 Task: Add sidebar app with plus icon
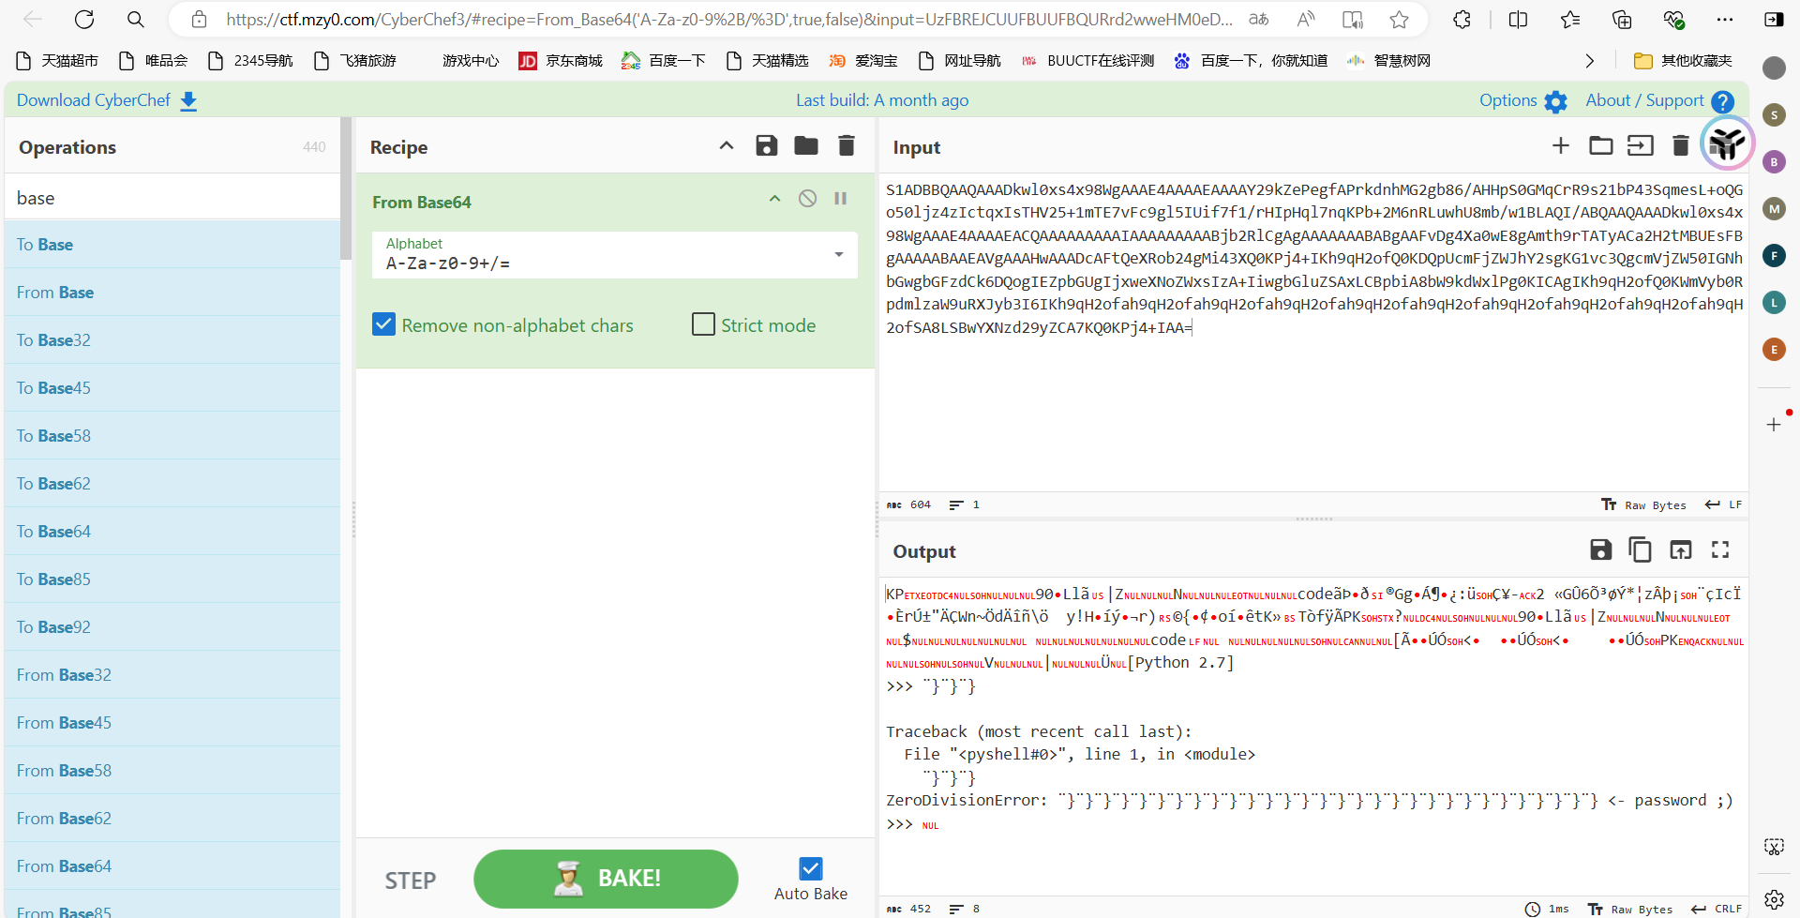[x=1774, y=425]
